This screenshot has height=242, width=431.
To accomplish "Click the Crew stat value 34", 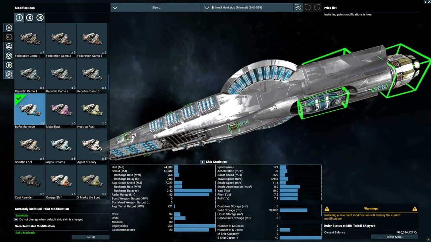I will pos(171,214).
